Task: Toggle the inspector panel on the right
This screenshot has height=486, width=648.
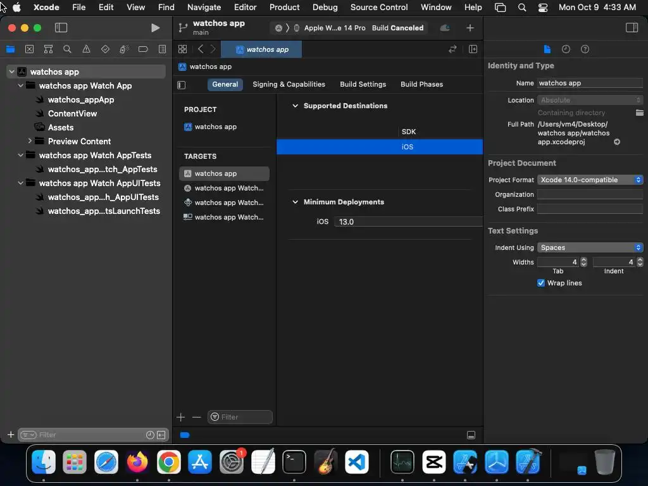Action: point(632,28)
